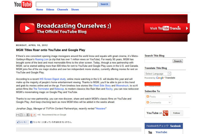This screenshot has width=205, height=134.
Task: Click the Official YouTube Blog subtitle
Action: pyautogui.click(x=61, y=32)
